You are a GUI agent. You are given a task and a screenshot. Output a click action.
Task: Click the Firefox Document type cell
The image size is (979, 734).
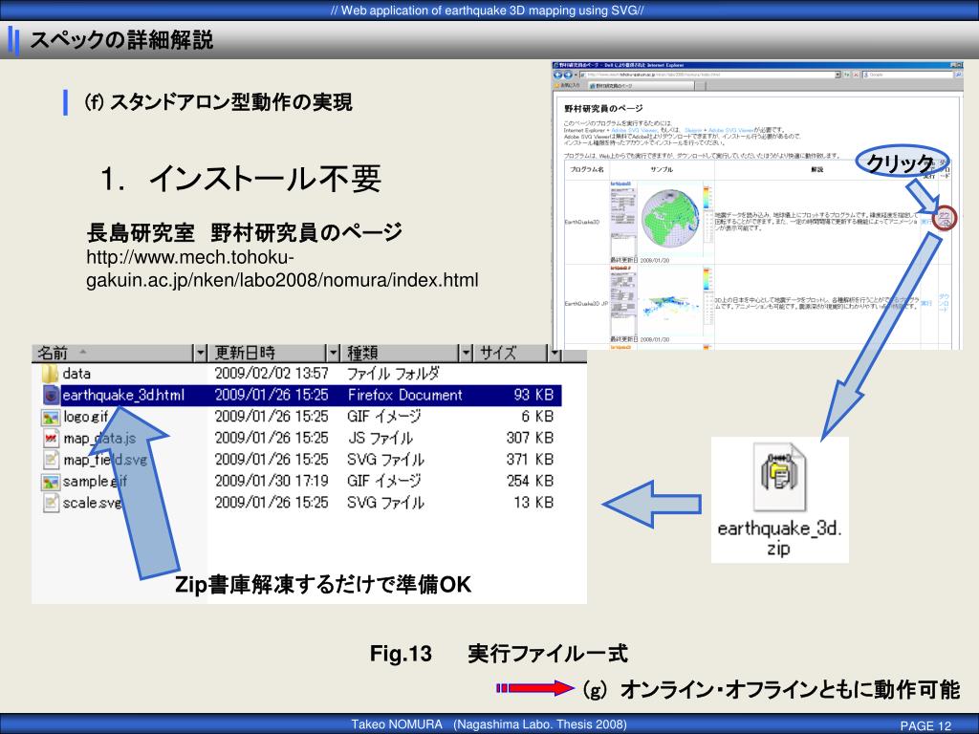coord(404,395)
